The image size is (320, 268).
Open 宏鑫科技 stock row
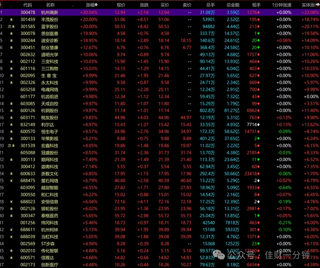[49, 146]
